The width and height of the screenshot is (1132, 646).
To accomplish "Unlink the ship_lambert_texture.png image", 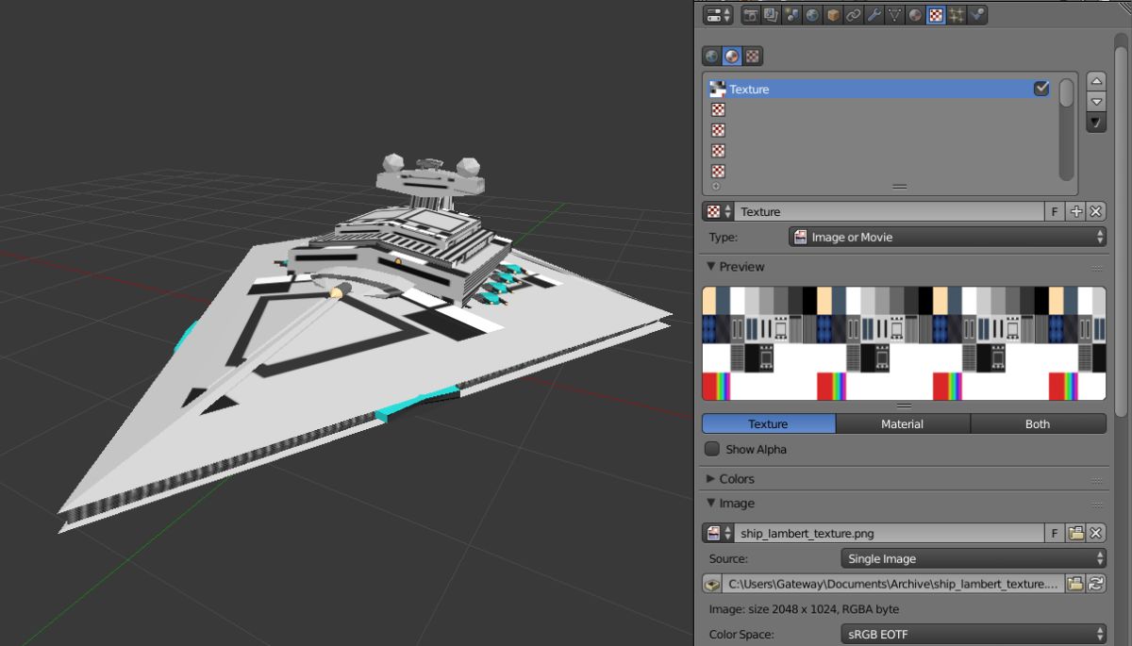I will click(x=1096, y=534).
